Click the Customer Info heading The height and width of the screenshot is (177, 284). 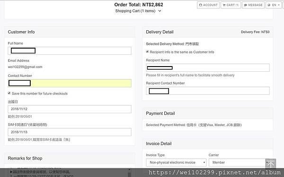(21, 32)
